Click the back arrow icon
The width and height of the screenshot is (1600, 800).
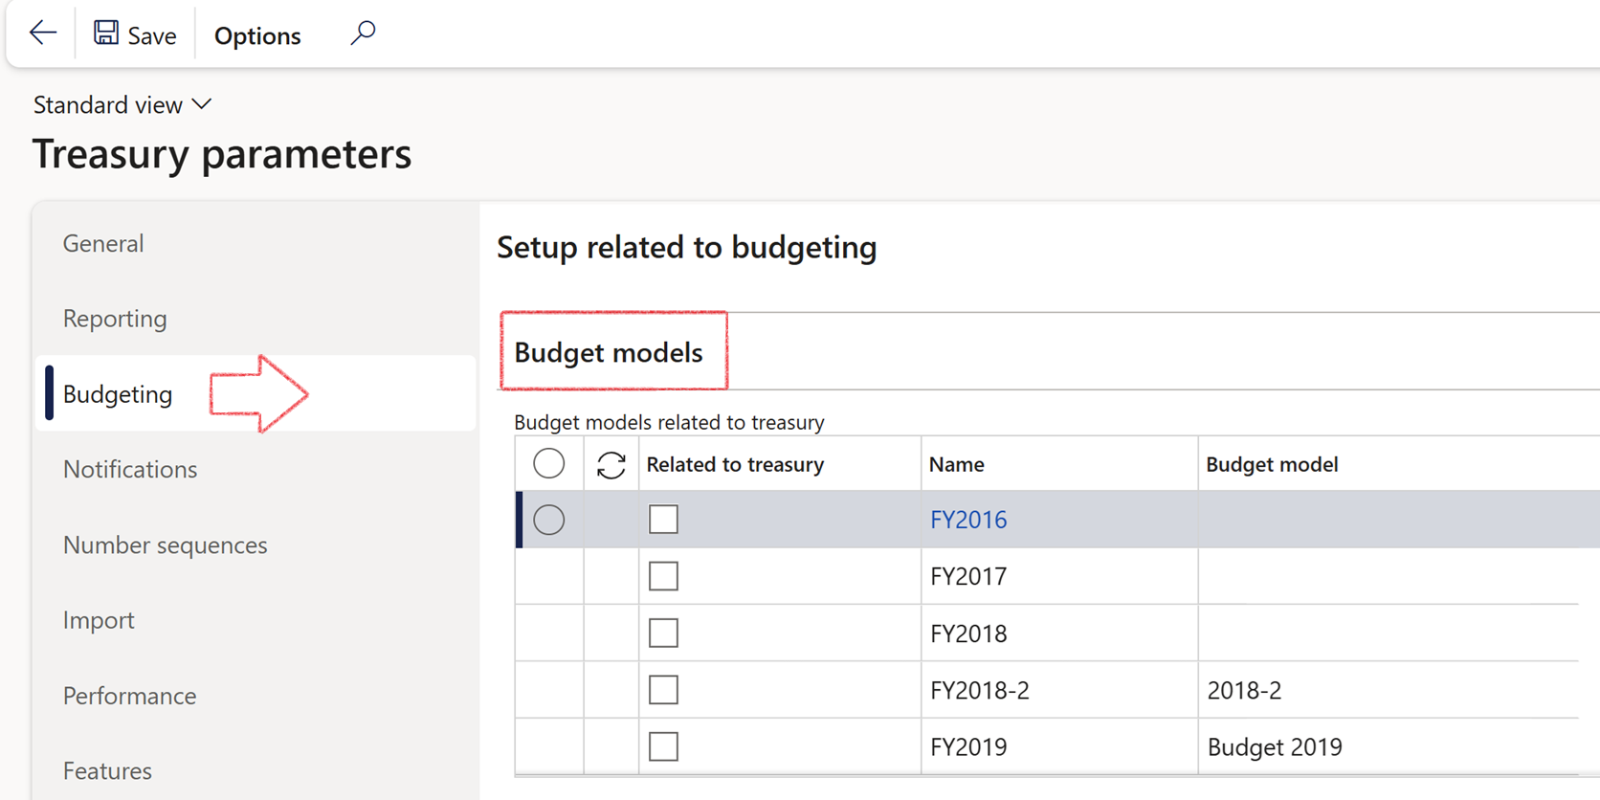point(42,33)
